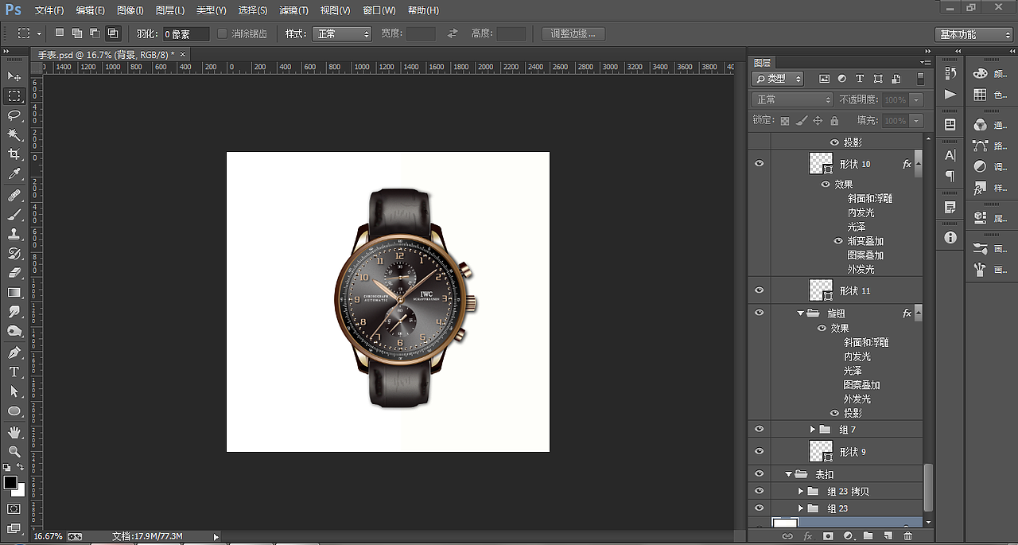Click the foreground color swatch
Image resolution: width=1018 pixels, height=545 pixels.
click(x=10, y=483)
